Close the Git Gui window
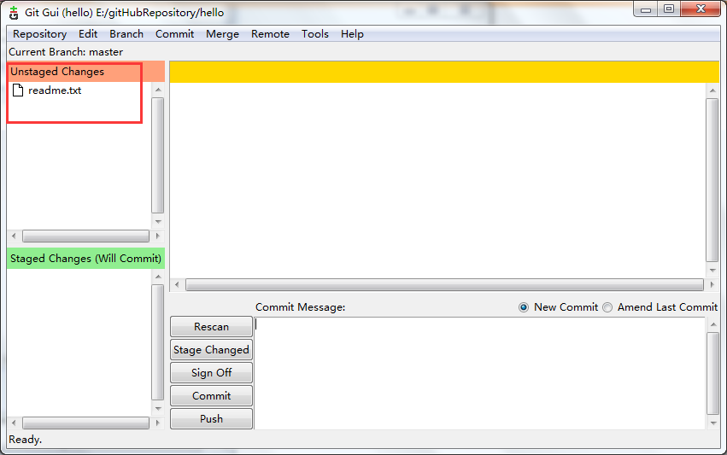This screenshot has width=727, height=455. coord(701,9)
